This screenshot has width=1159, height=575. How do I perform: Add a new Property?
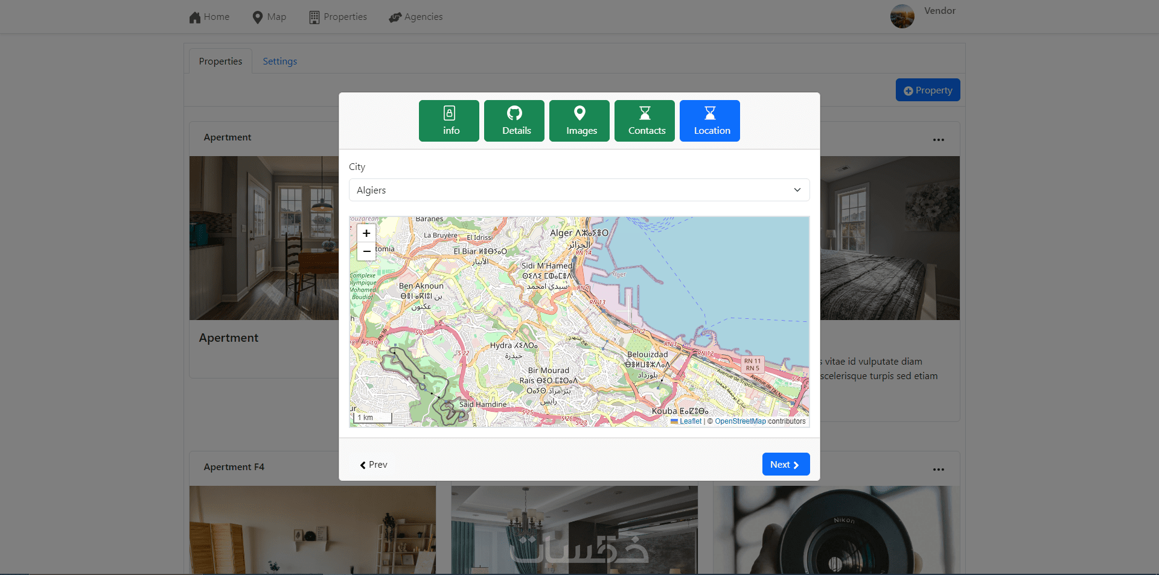(928, 90)
